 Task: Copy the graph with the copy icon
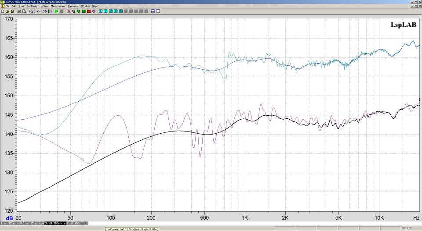point(31,11)
